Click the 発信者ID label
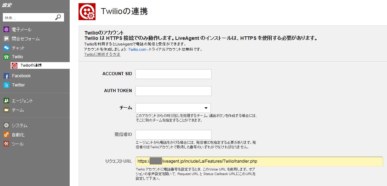This screenshot has width=387, height=186. (x=123, y=134)
